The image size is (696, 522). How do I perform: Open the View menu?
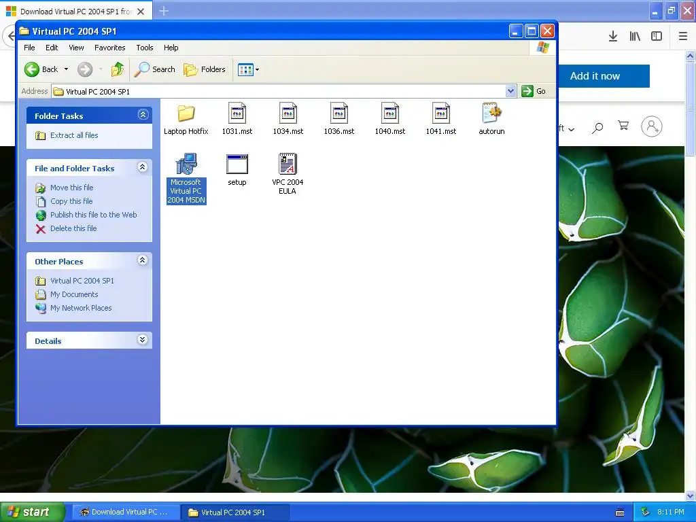[x=76, y=48]
